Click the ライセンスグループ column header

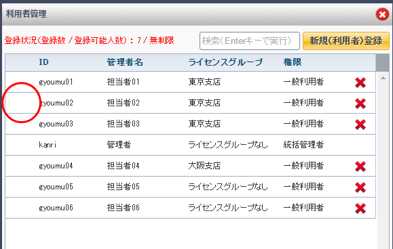coord(225,62)
